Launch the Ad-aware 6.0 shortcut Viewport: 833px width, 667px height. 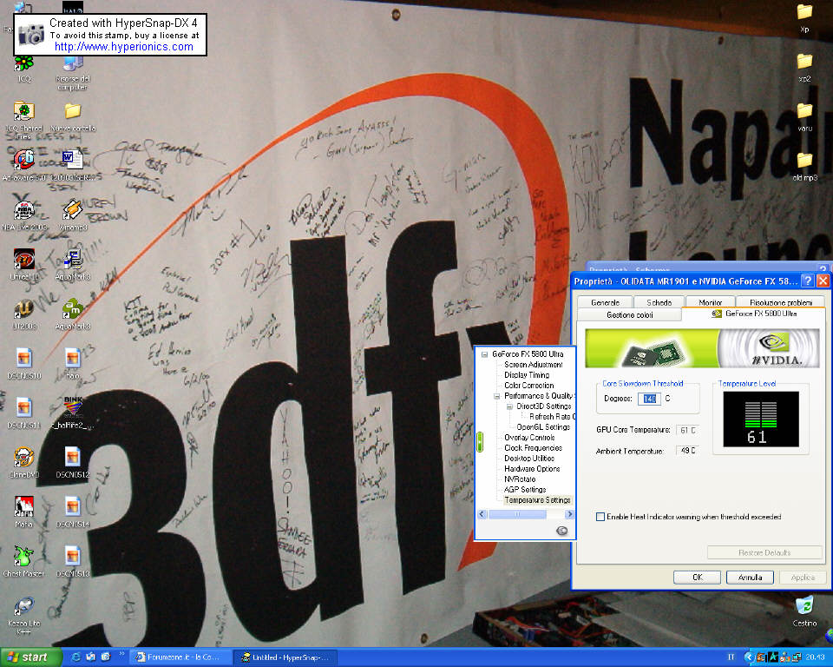pyautogui.click(x=24, y=165)
